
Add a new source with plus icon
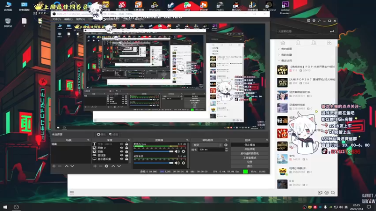[x=95, y=166]
